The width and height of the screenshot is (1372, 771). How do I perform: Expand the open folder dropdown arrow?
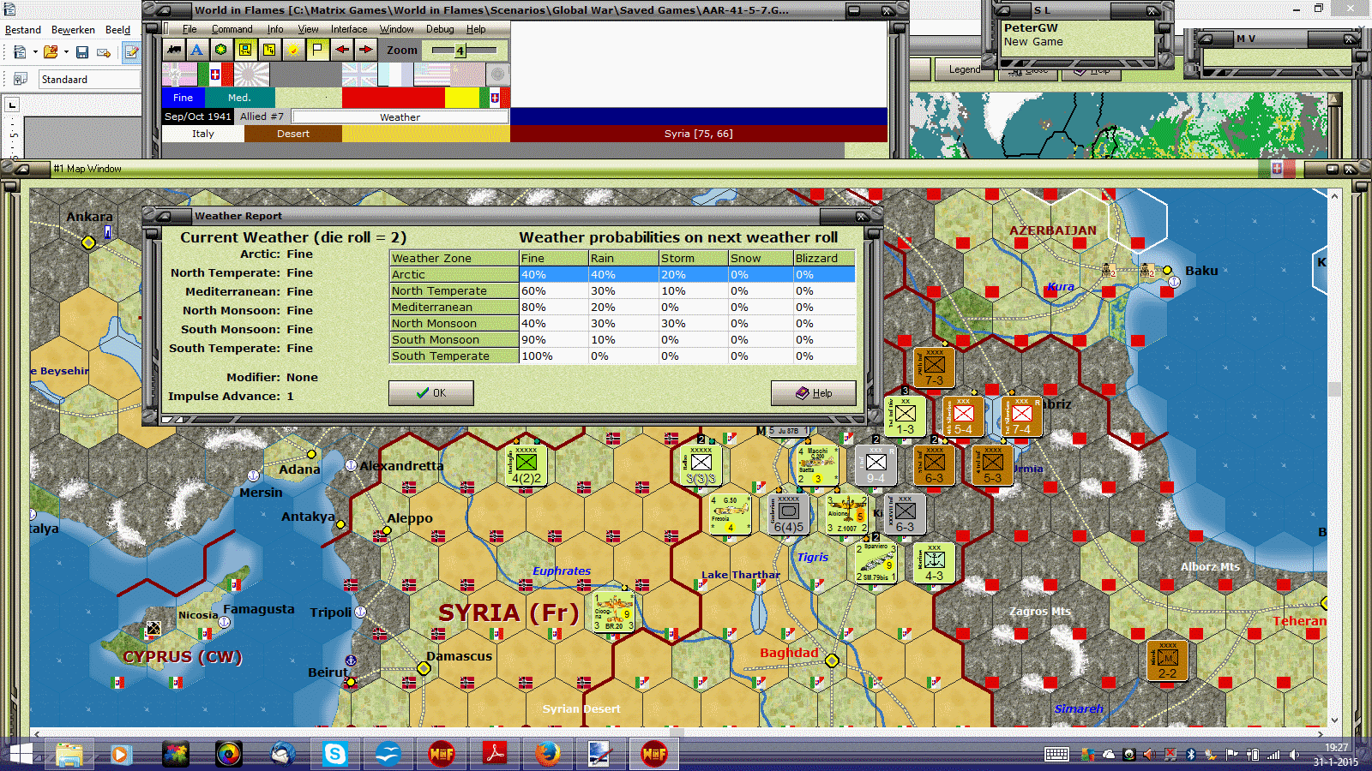pyautogui.click(x=66, y=52)
